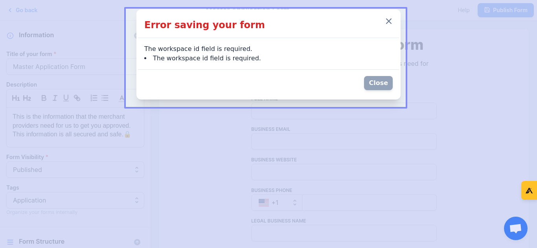
Task: Go back to the previous page
Action: tap(23, 10)
